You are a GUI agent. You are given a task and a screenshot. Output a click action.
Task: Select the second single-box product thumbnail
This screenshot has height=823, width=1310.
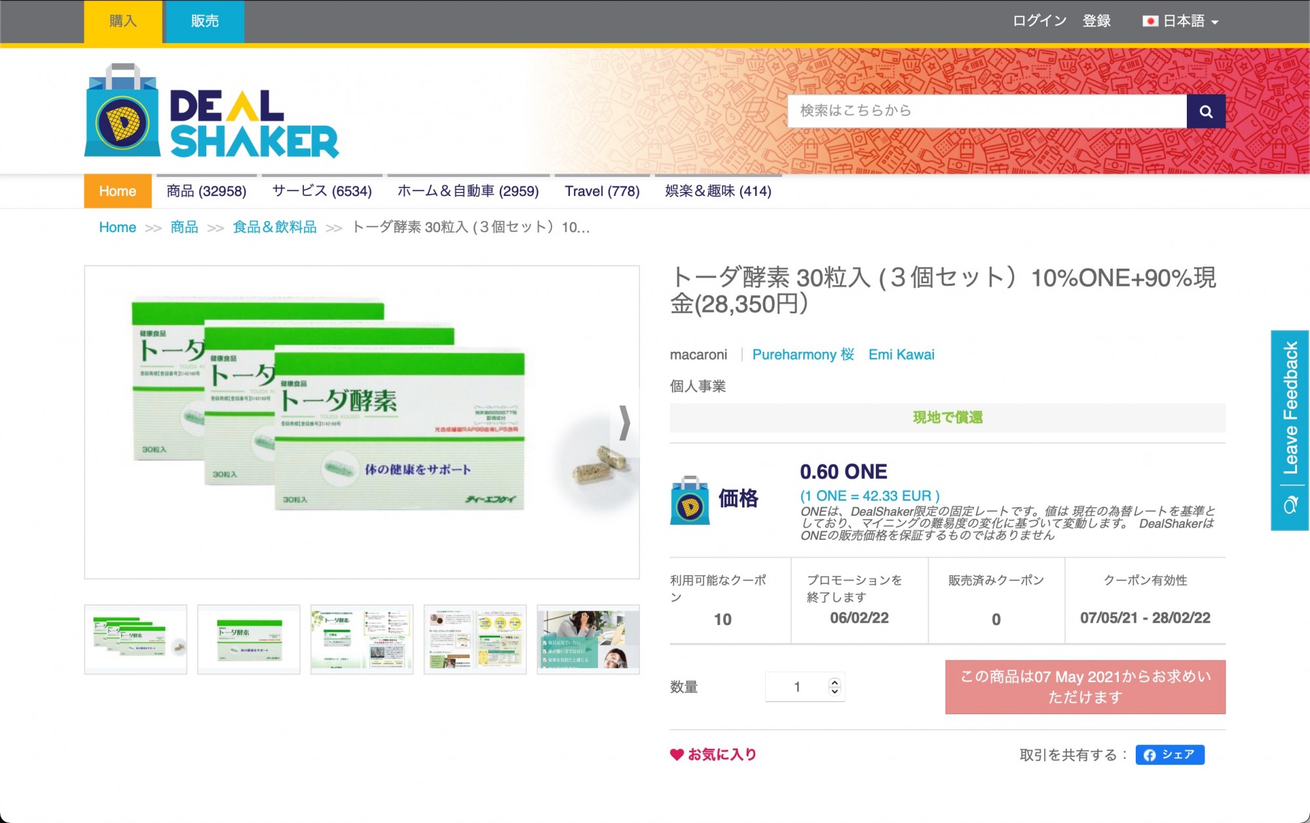pyautogui.click(x=249, y=640)
